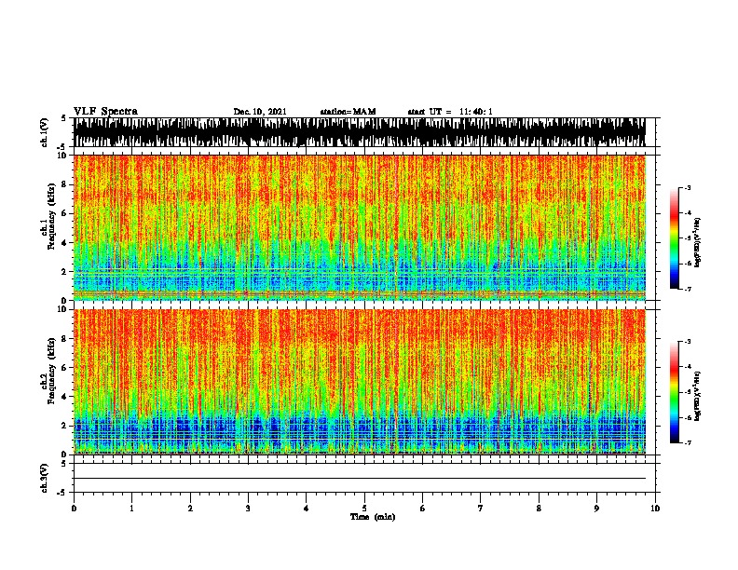Image resolution: width=738 pixels, height=570 pixels.
Task: Click the "9" tick label on time axis
Action: tap(596, 509)
